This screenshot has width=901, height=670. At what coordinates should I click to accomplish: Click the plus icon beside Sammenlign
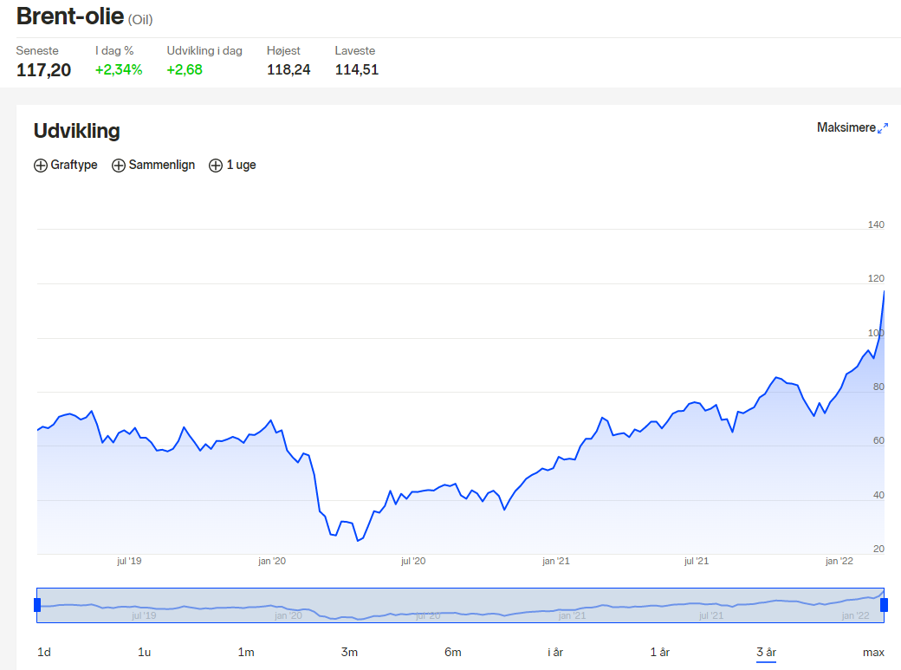point(119,166)
